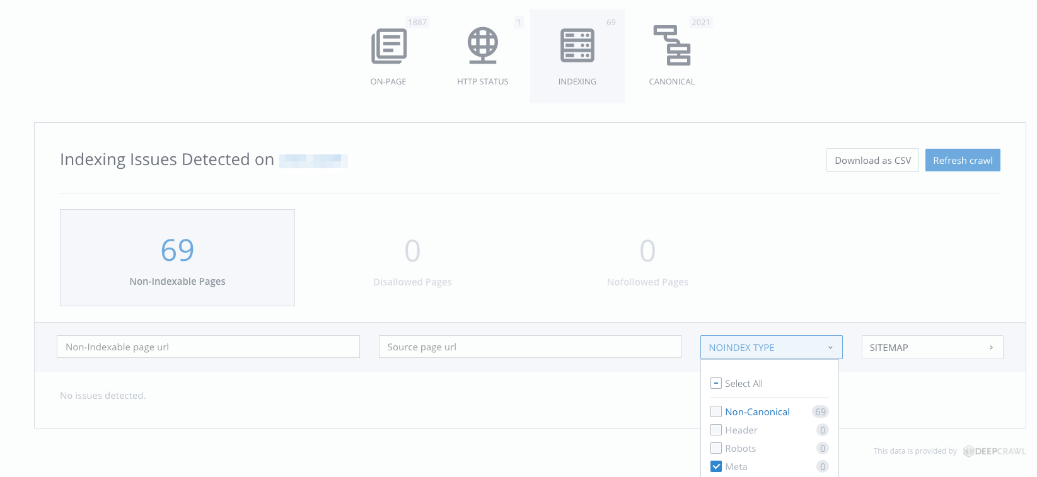Open the On-Page report icon
Image resolution: width=1037 pixels, height=477 pixels.
coord(389,46)
